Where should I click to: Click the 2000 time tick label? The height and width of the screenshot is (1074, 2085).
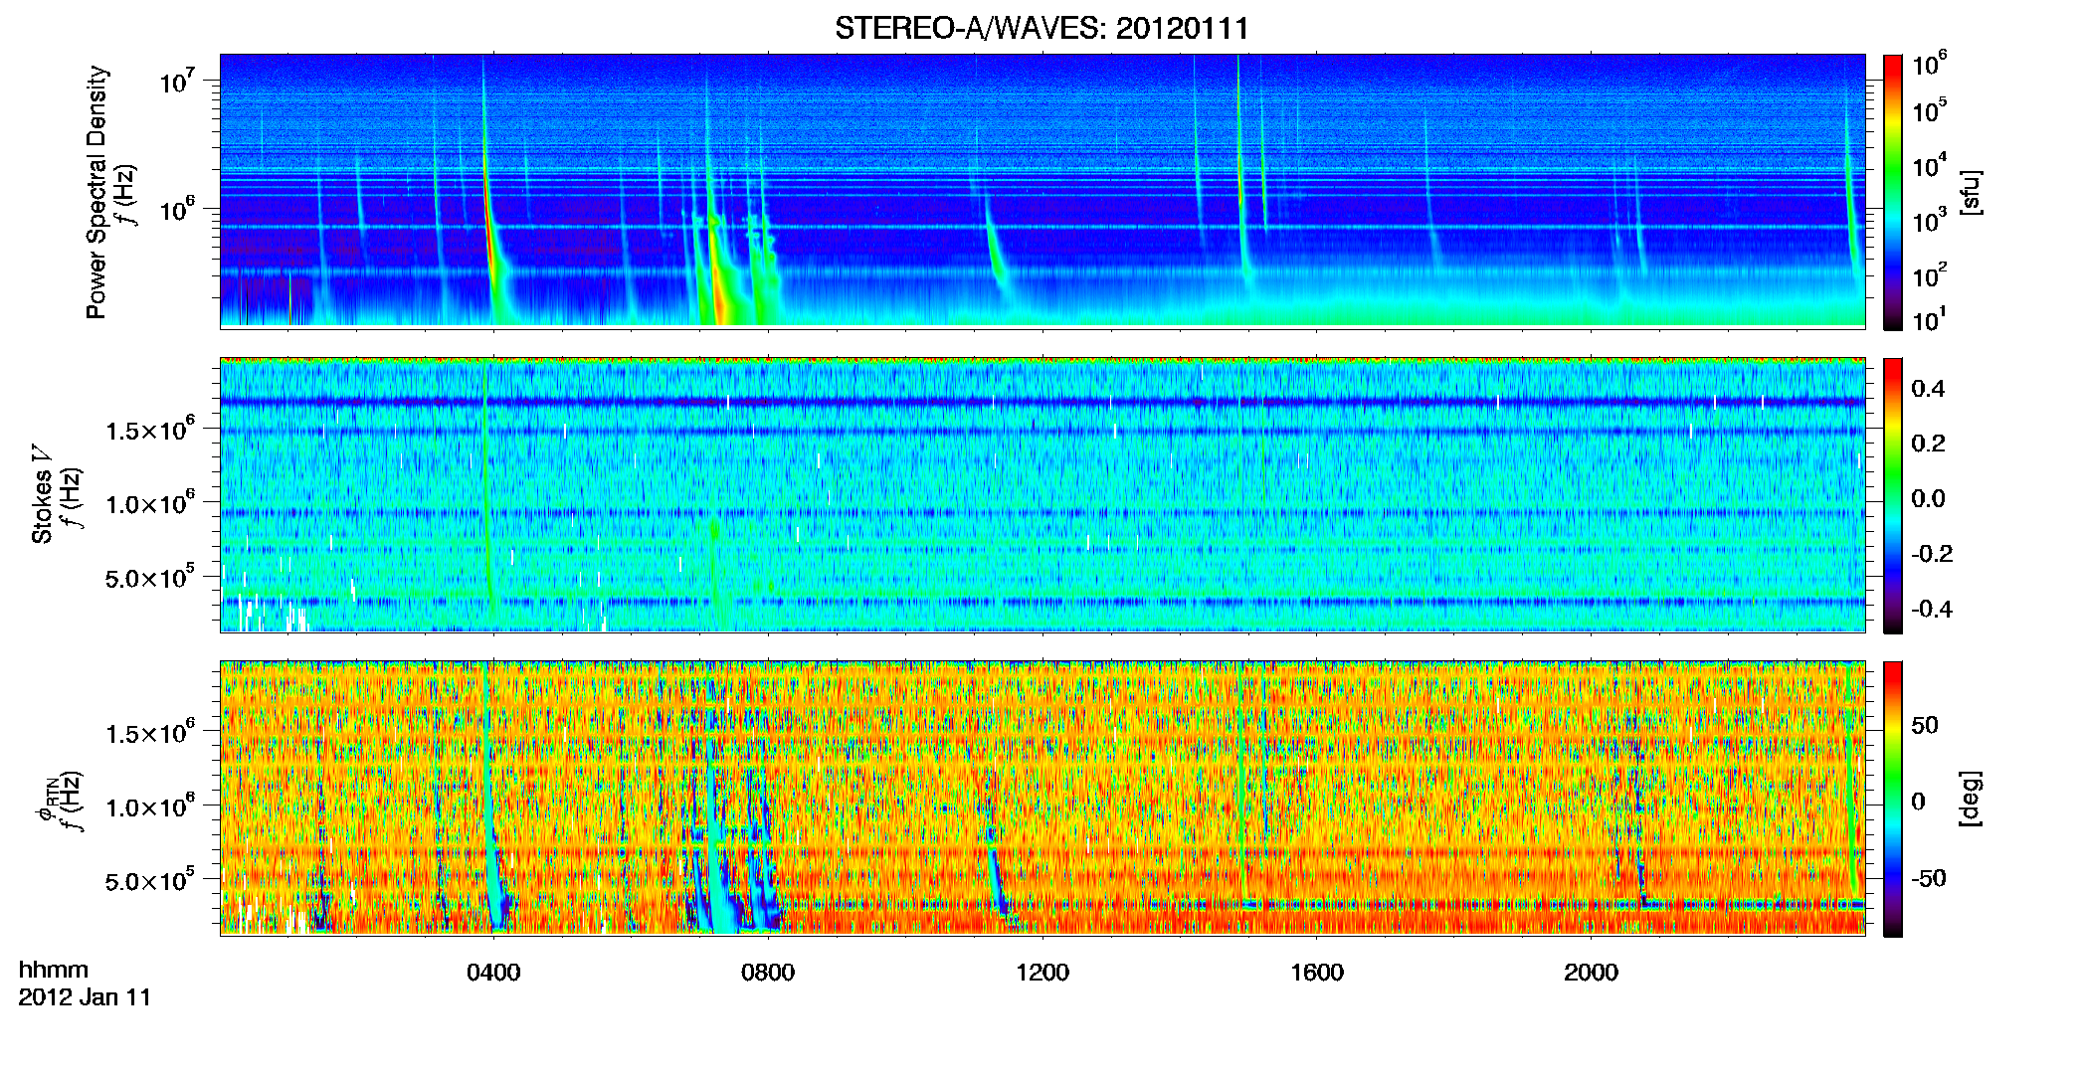tap(1591, 973)
